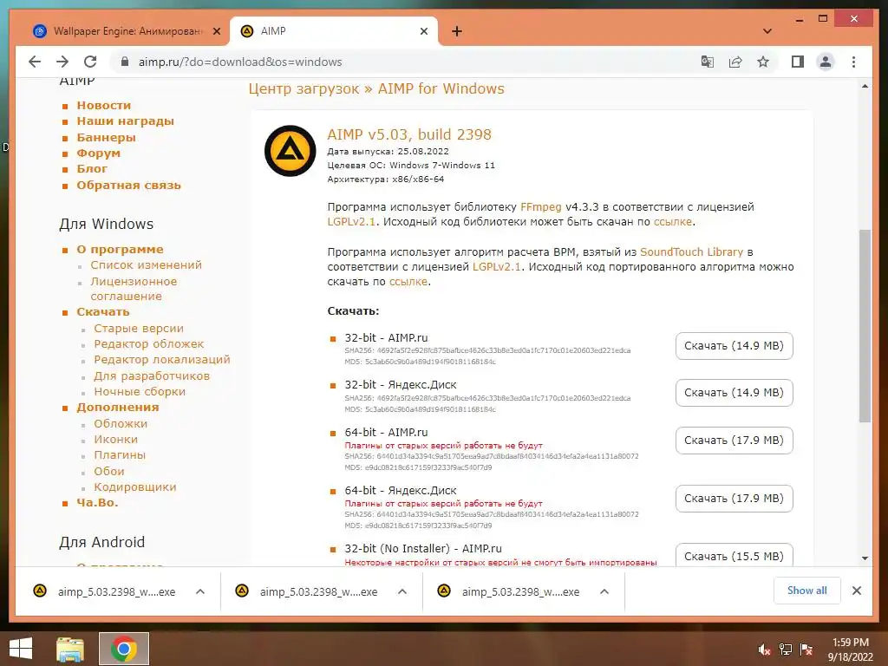Viewport: 888px width, 666px height.
Task: Open Ночные сборки link
Action: click(x=140, y=392)
